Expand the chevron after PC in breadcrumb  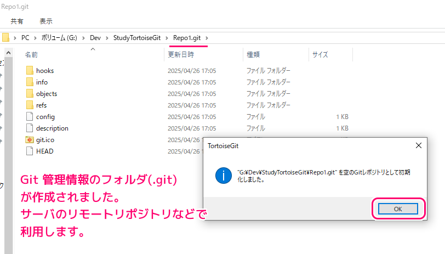(x=35, y=38)
